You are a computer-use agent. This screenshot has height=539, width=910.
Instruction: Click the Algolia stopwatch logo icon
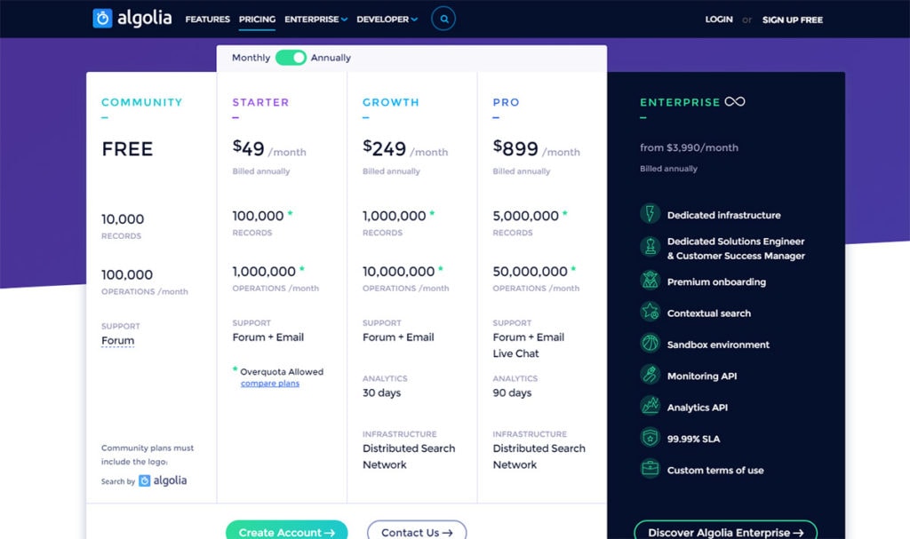coord(100,18)
